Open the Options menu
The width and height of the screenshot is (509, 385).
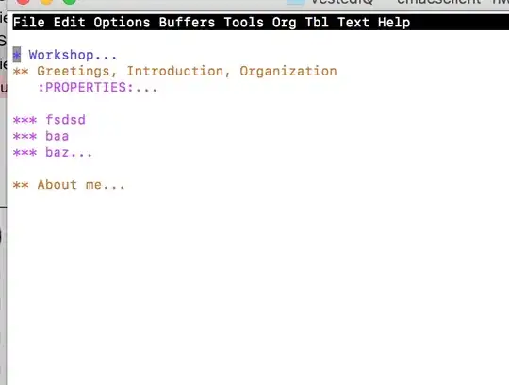tap(122, 23)
